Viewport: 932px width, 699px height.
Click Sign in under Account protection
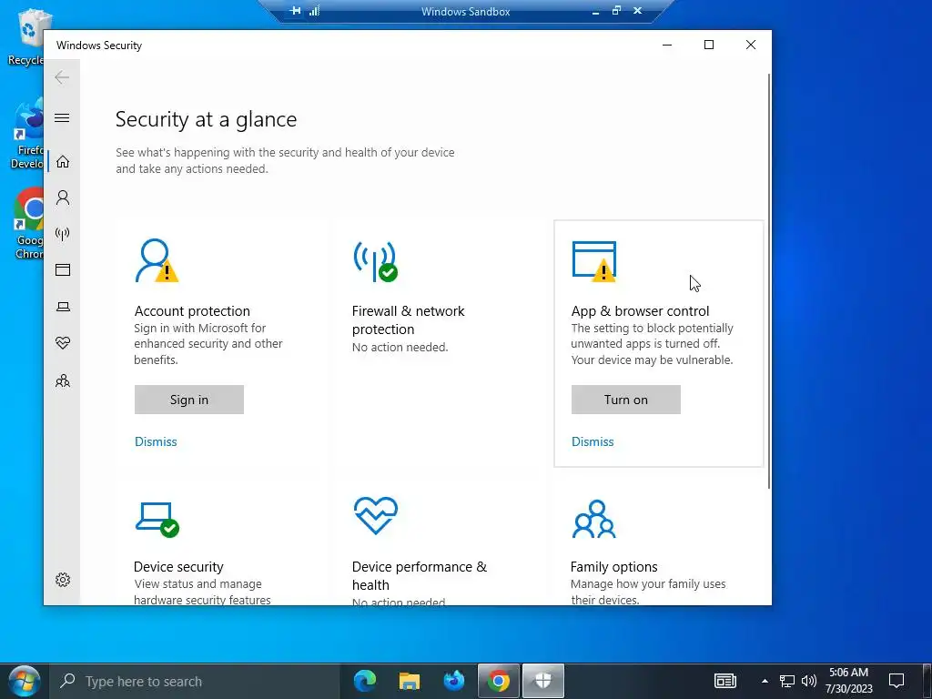(189, 400)
